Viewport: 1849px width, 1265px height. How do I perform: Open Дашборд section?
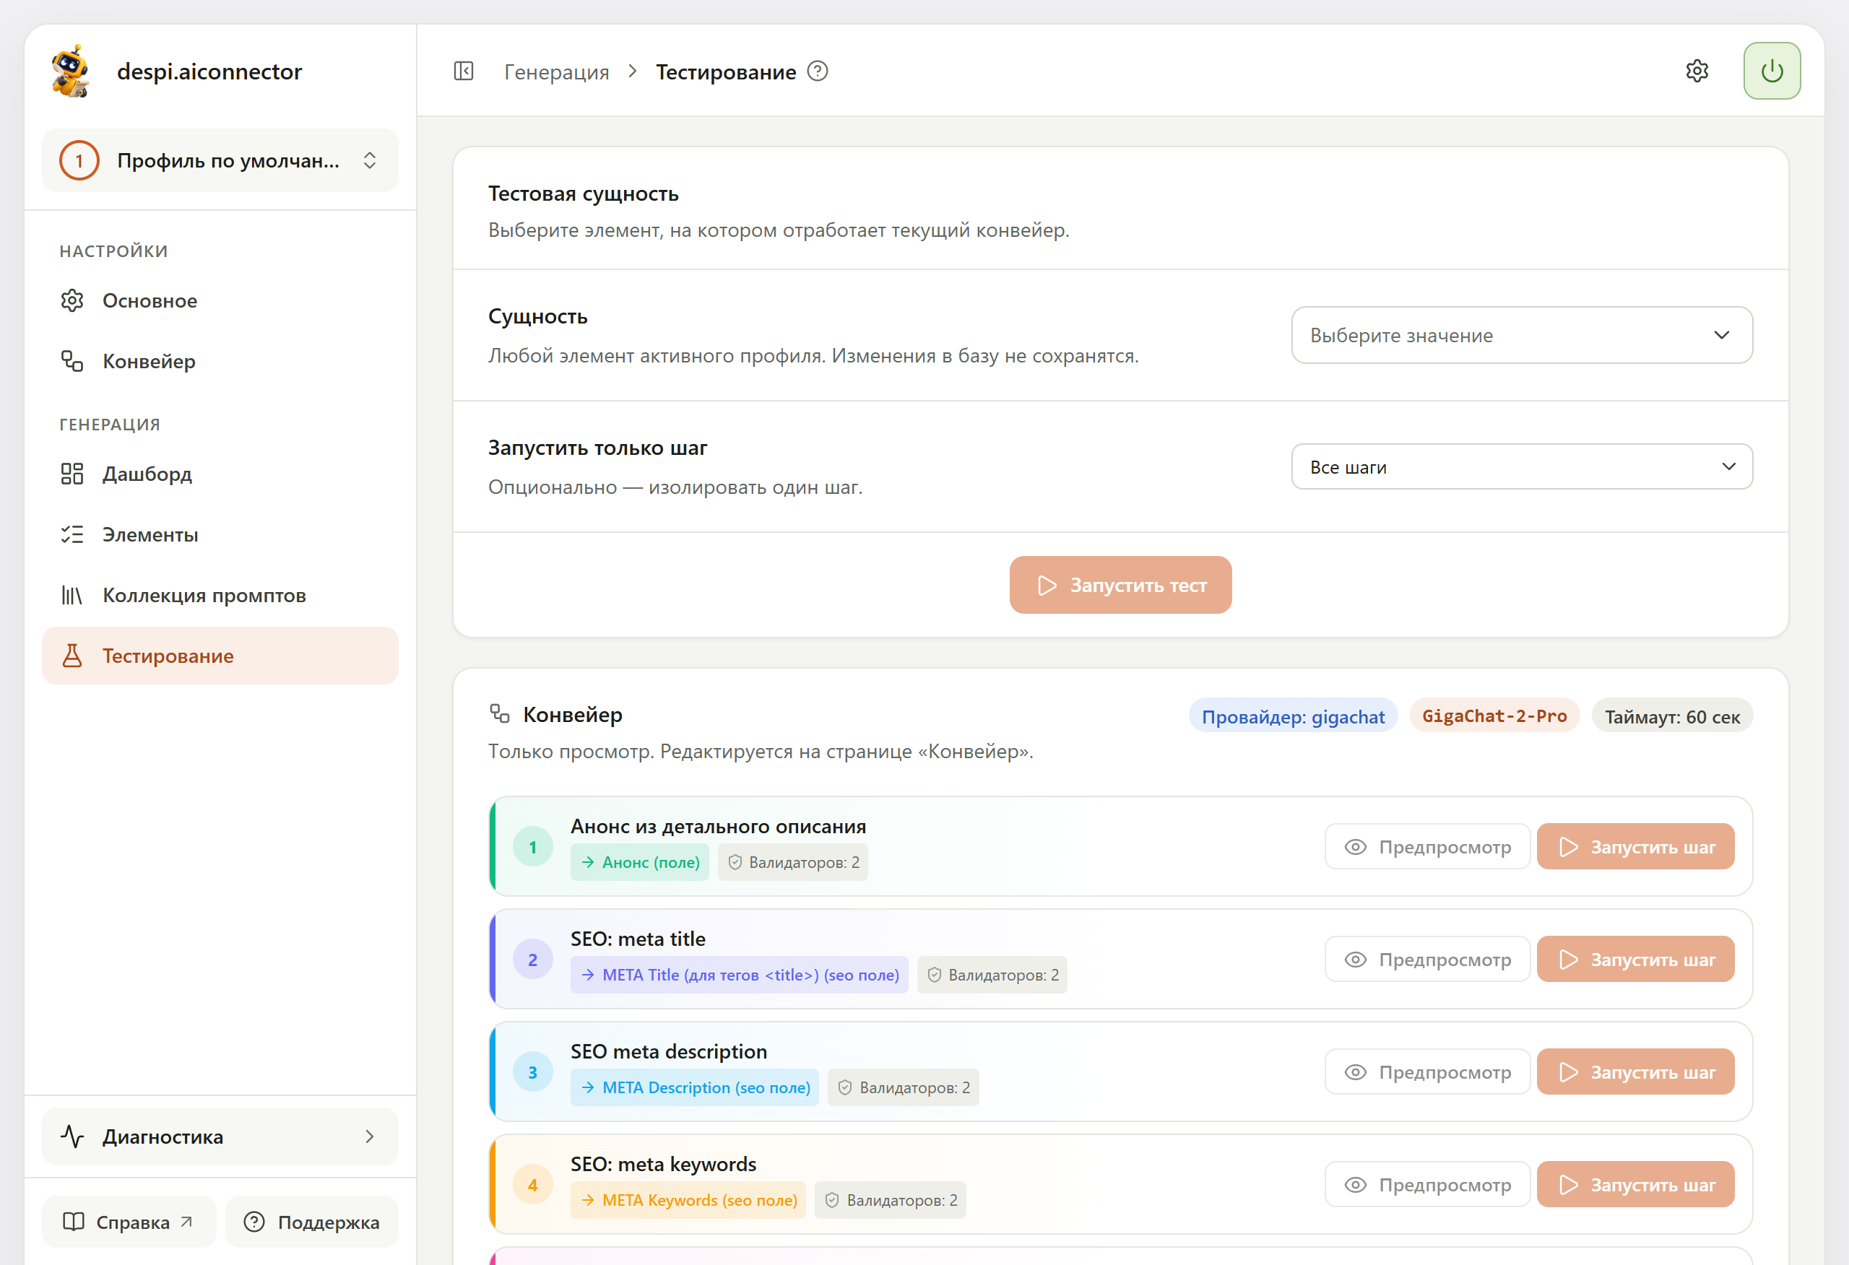220,474
